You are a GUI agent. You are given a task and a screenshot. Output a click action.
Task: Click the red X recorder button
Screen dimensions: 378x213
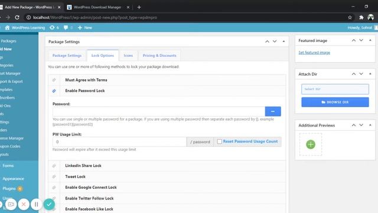point(24,204)
